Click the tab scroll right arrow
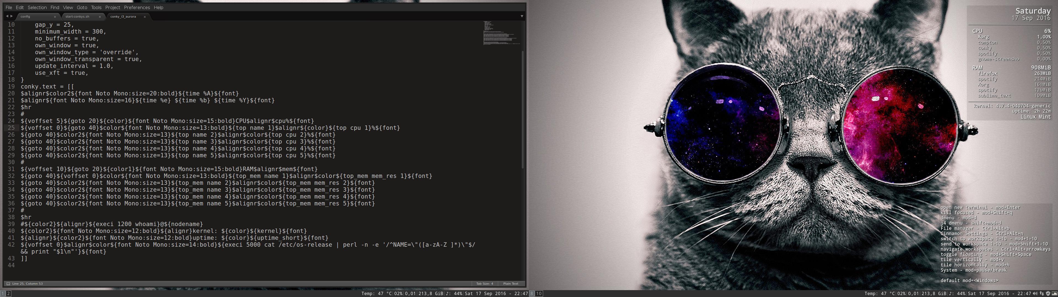This screenshot has width=1058, height=297. [12, 16]
